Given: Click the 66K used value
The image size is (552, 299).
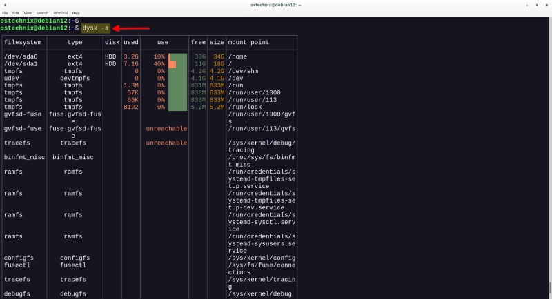Looking at the screenshot, I should (x=132, y=100).
